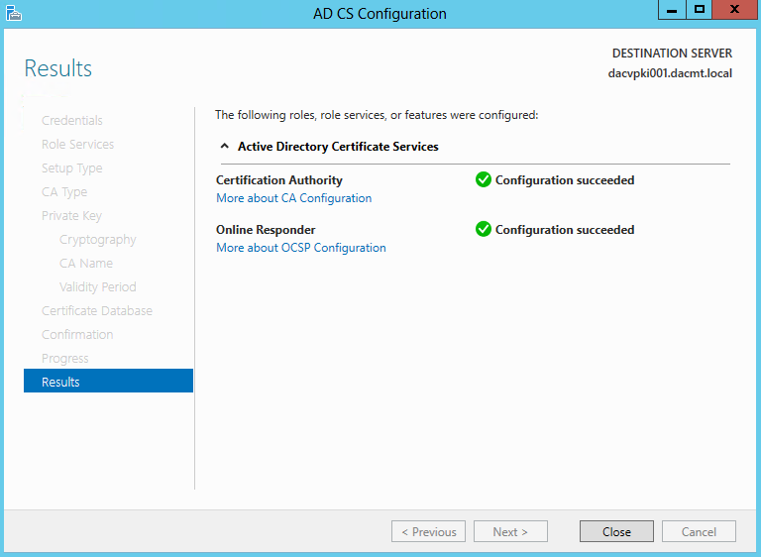Click the DESTINATION SERVER heading
761x557 pixels.
coord(672,53)
